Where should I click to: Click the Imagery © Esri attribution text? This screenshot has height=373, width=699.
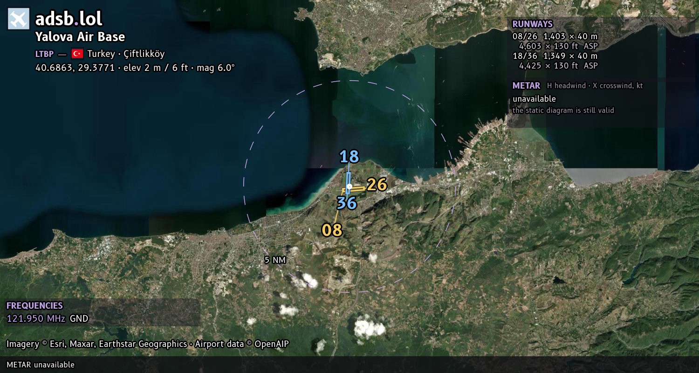pos(148,344)
